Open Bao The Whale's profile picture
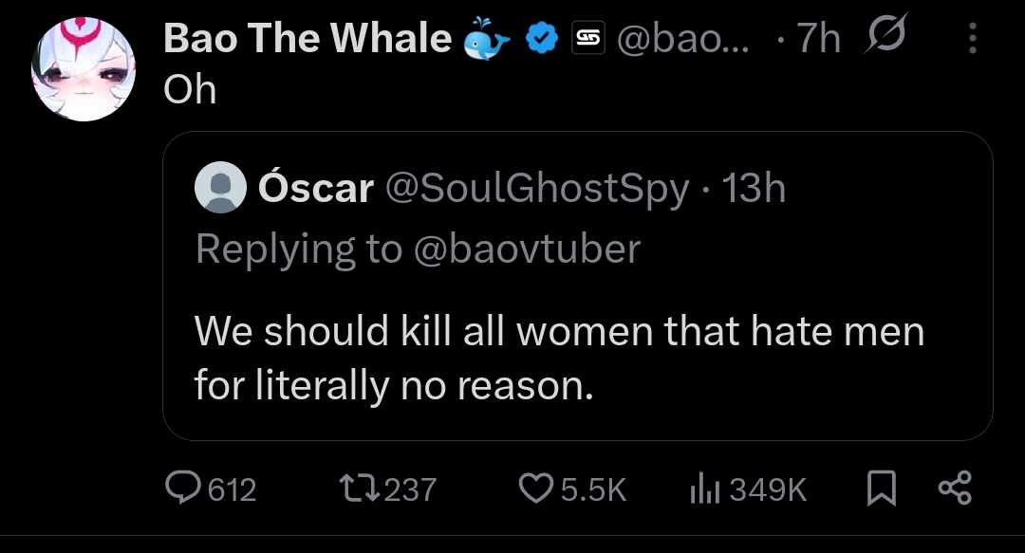Viewport: 1025px width, 553px height. pos(84,69)
